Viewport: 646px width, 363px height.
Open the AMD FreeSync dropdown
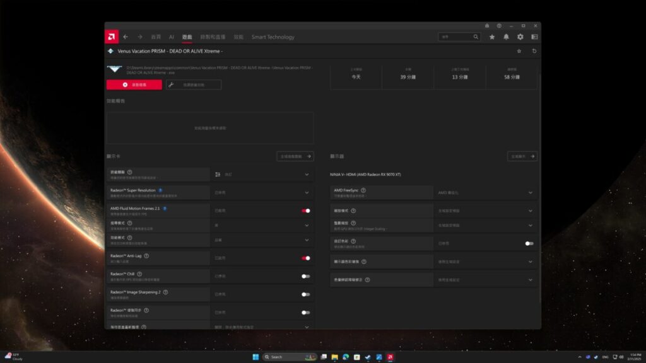click(x=485, y=193)
